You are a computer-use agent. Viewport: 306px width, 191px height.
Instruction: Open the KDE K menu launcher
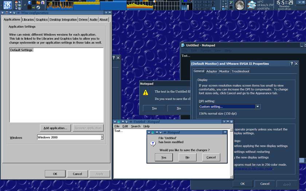pyautogui.click(x=7, y=5)
